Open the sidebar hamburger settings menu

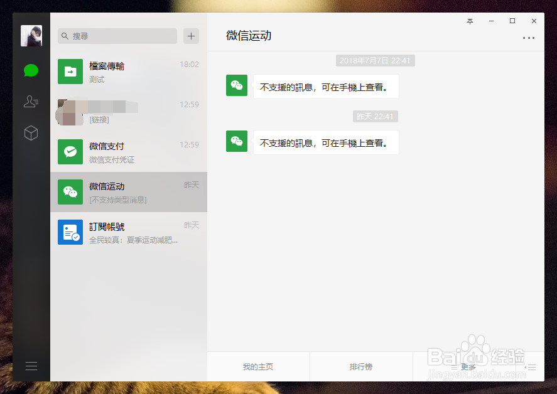[31, 366]
